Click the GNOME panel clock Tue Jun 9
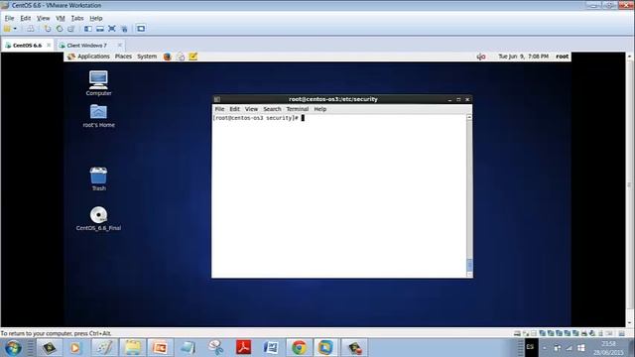The width and height of the screenshot is (635, 357). point(523,57)
